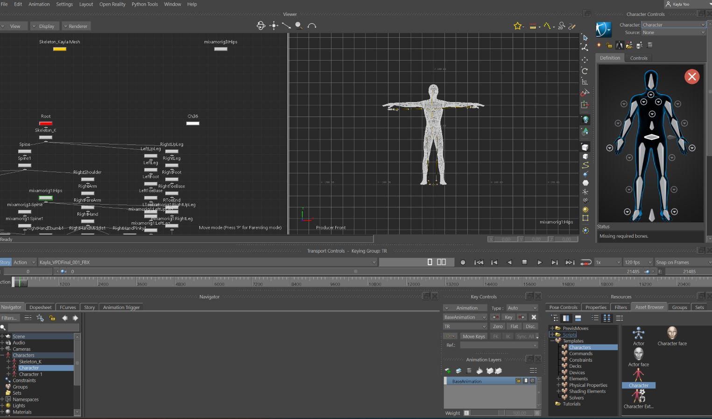Click the Flat button in Key Controls
This screenshot has height=419, width=712.
(x=514, y=326)
